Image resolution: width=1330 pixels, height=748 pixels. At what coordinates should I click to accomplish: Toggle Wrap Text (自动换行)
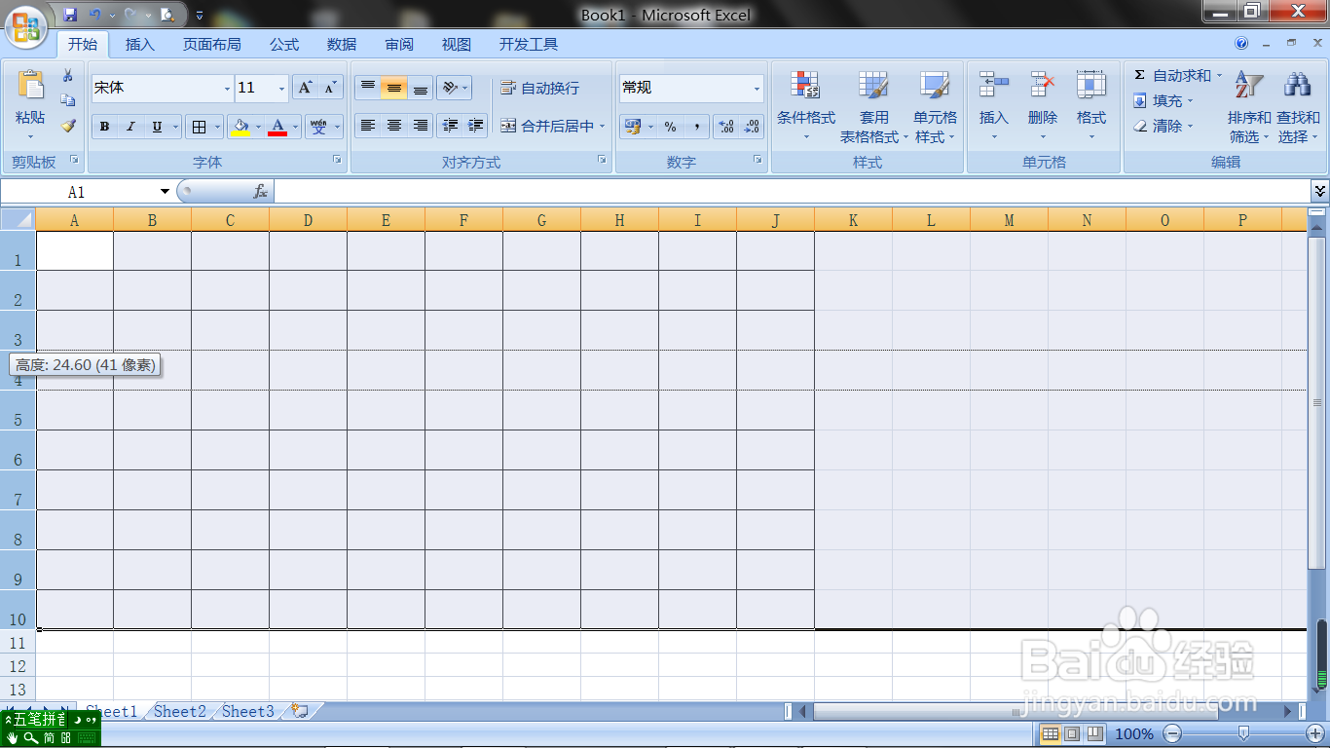coord(540,88)
